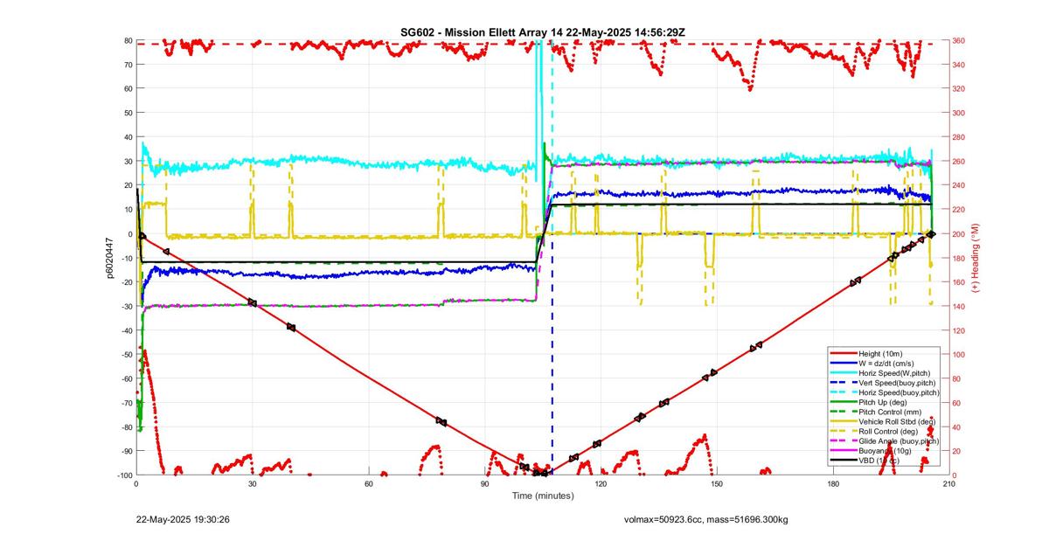Click the '(+) Heading (°M)' right axis label
The width and height of the screenshot is (1049, 534).
[x=975, y=258]
